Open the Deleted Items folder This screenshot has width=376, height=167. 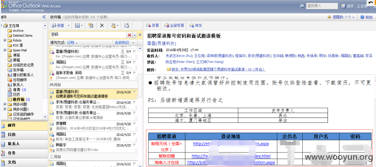(22, 36)
